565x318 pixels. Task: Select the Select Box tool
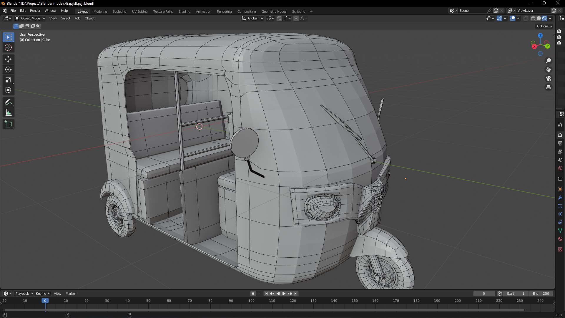click(x=8, y=37)
